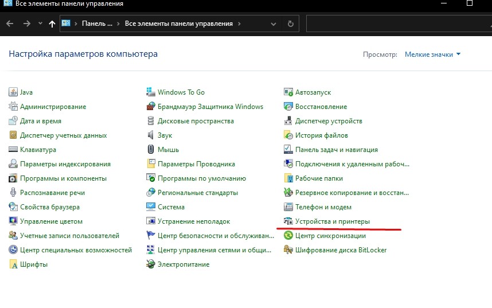Open История файлов link

pyautogui.click(x=321, y=135)
